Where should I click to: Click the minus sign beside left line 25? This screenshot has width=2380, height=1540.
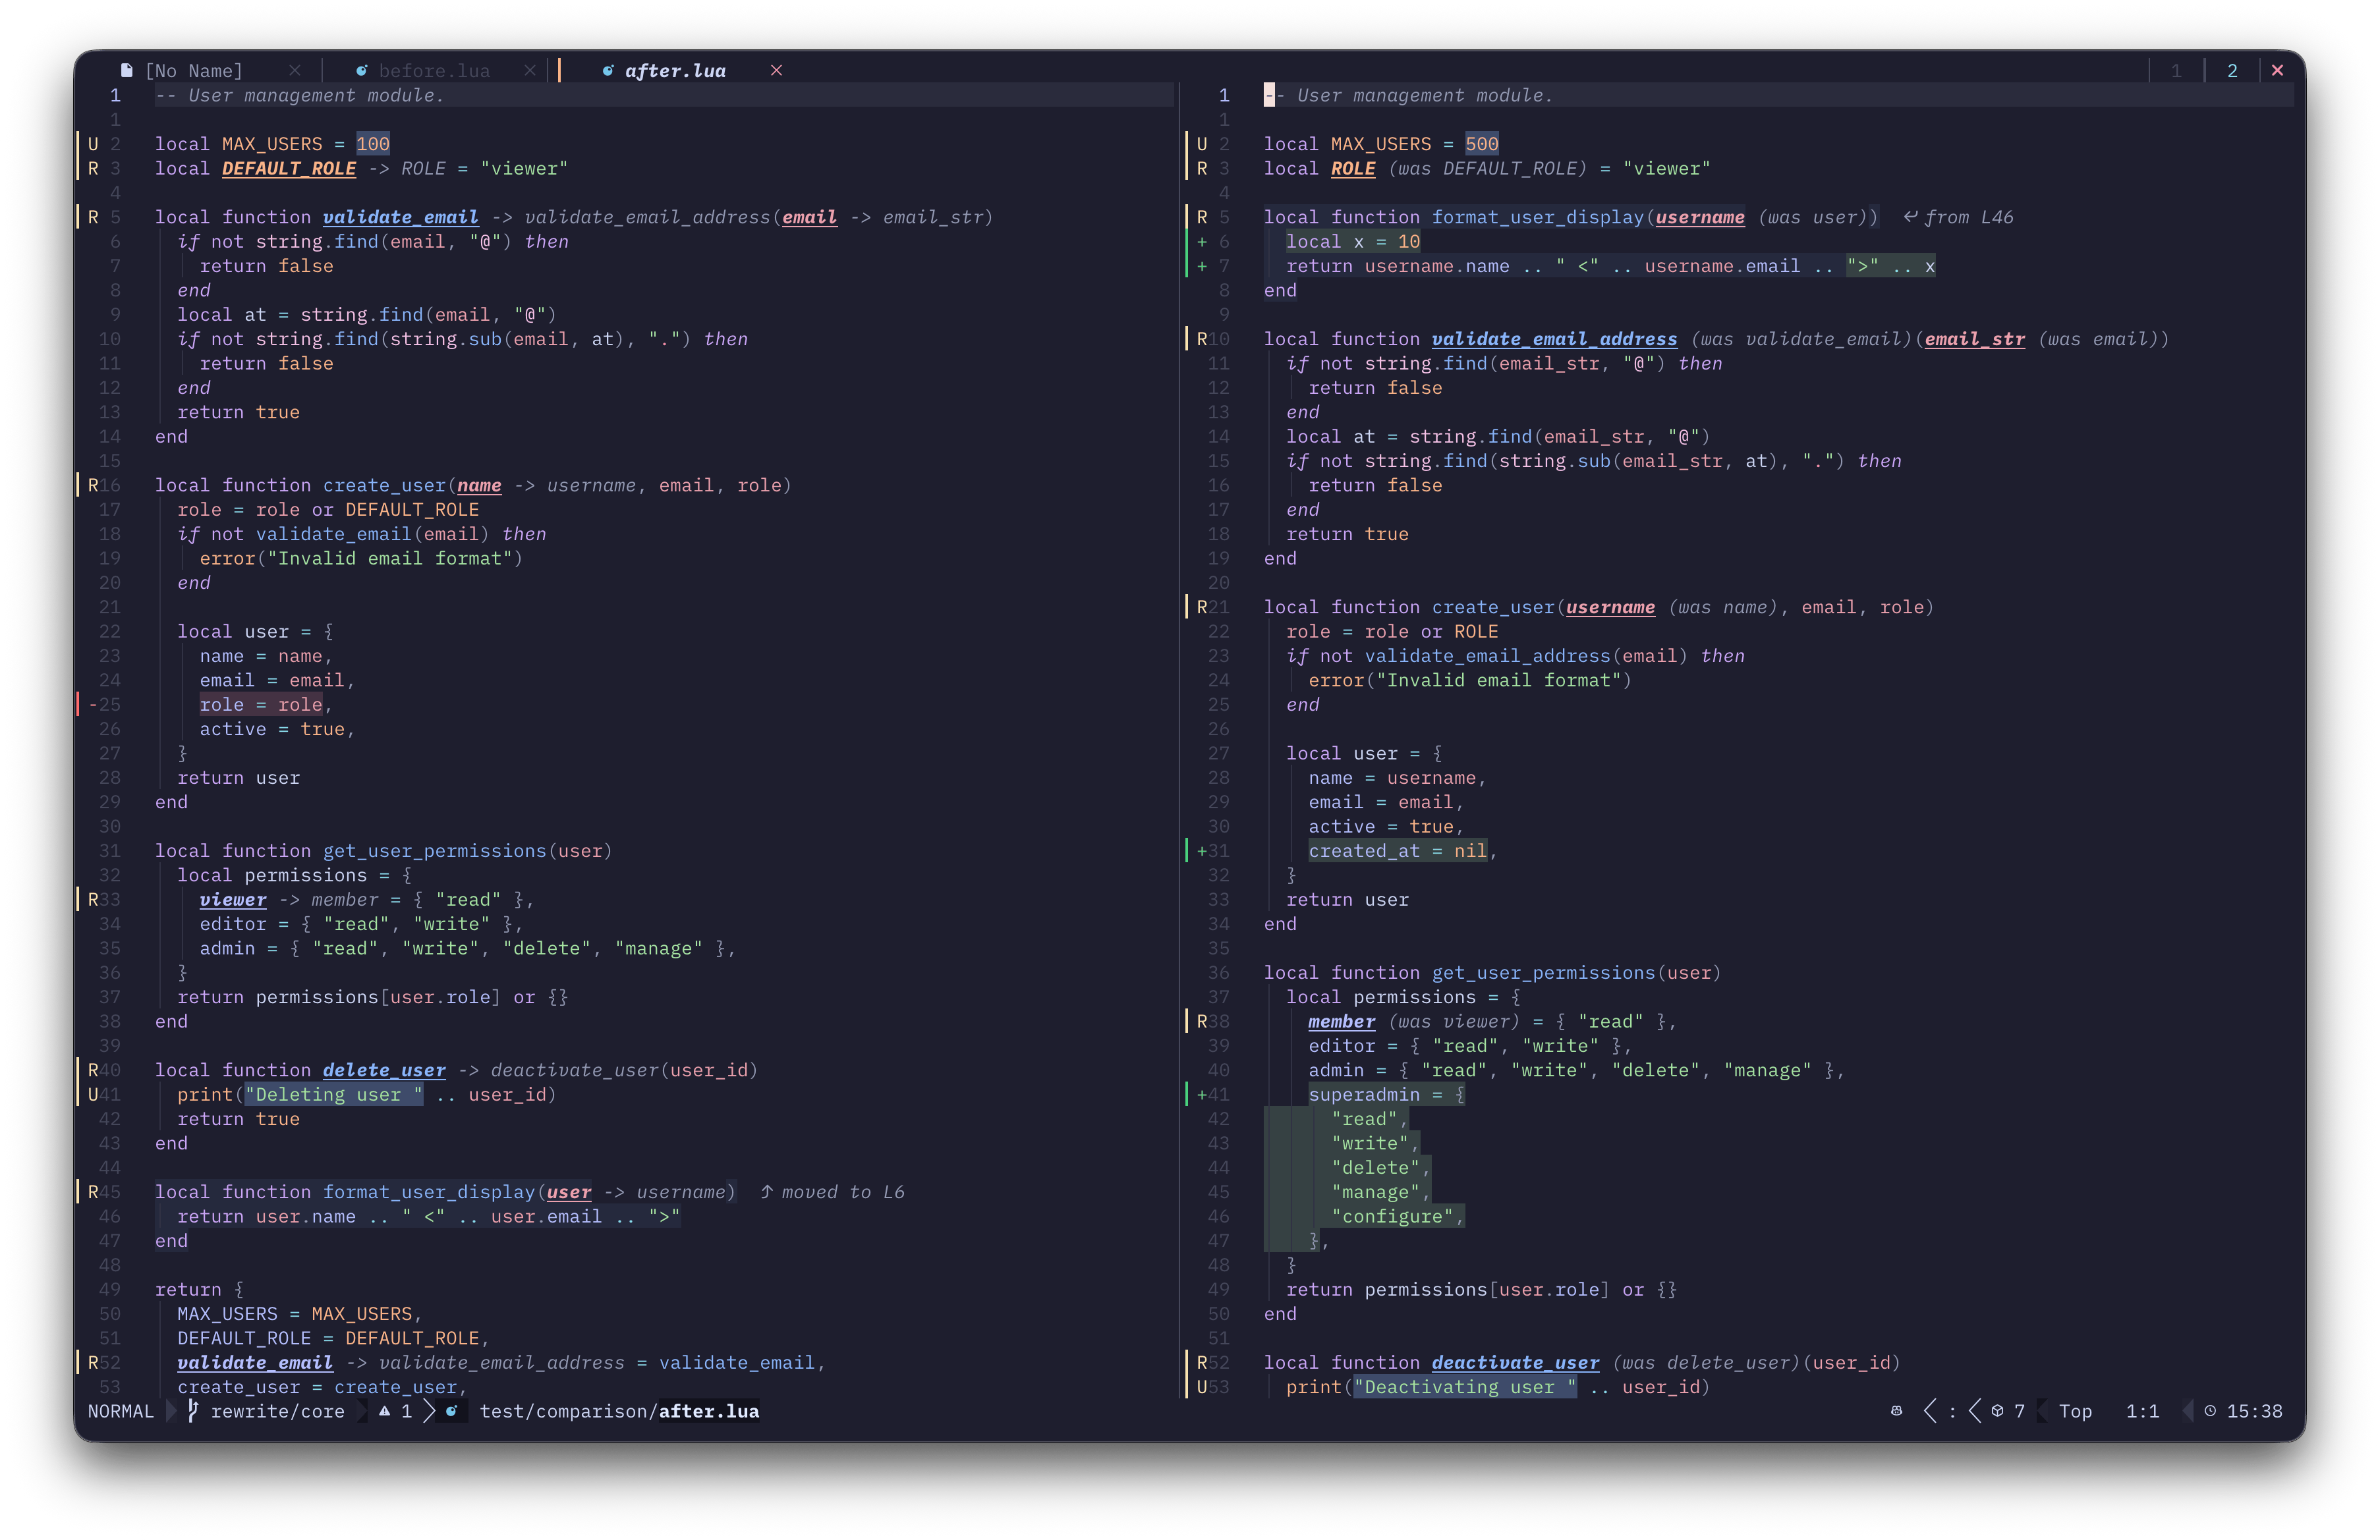(93, 705)
